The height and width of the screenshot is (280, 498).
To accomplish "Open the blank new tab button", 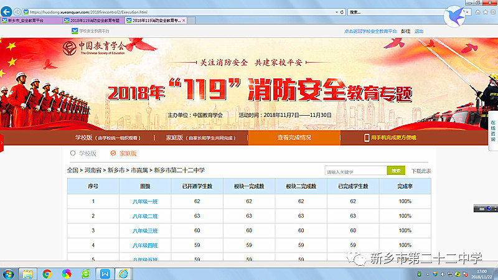I will 192,21.
